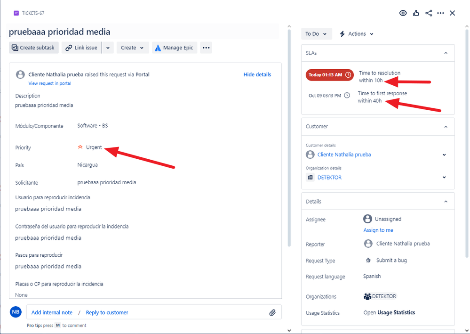Screen dimensions: 470x334
Task: Click the Reporter value Cliente Nathalia prueba
Action: [403, 244]
